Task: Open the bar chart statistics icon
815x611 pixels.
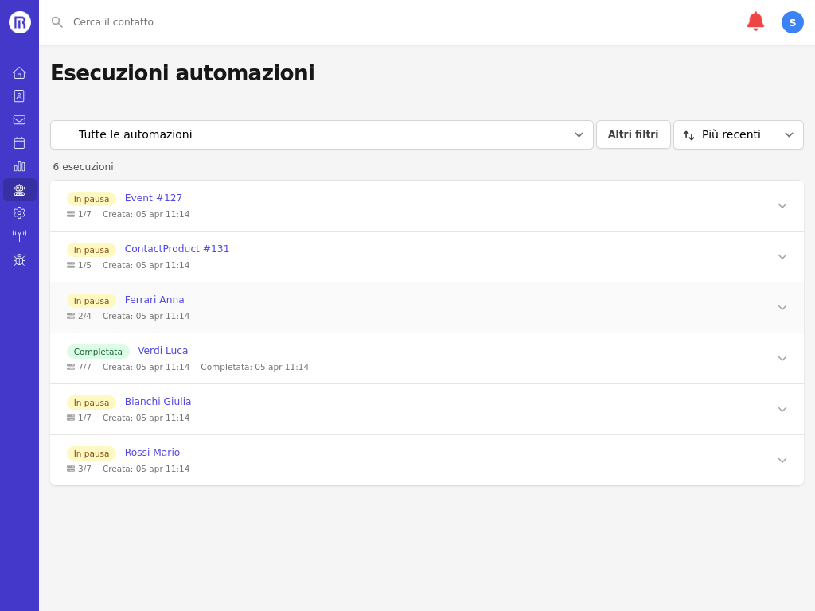Action: tap(19, 166)
